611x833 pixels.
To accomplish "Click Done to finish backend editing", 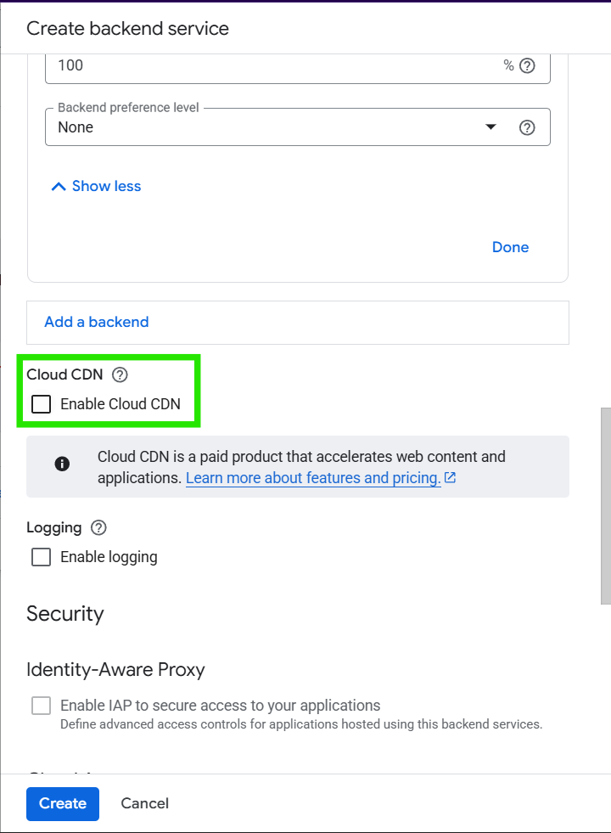I will tap(510, 247).
